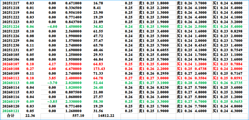Select green date cell 20260119
249x120 pixels.
click(x=10, y=102)
